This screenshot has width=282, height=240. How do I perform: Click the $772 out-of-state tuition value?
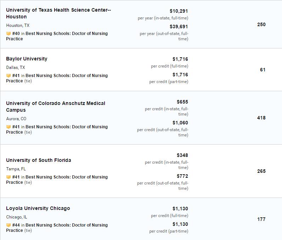coord(182,176)
